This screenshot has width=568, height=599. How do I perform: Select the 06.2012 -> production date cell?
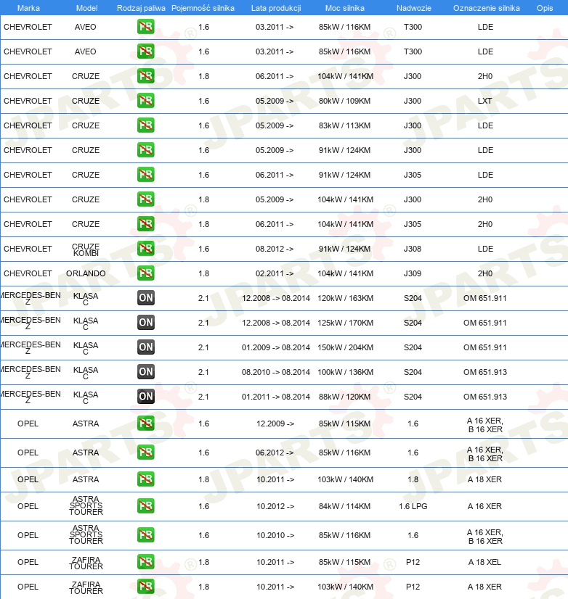point(275,453)
